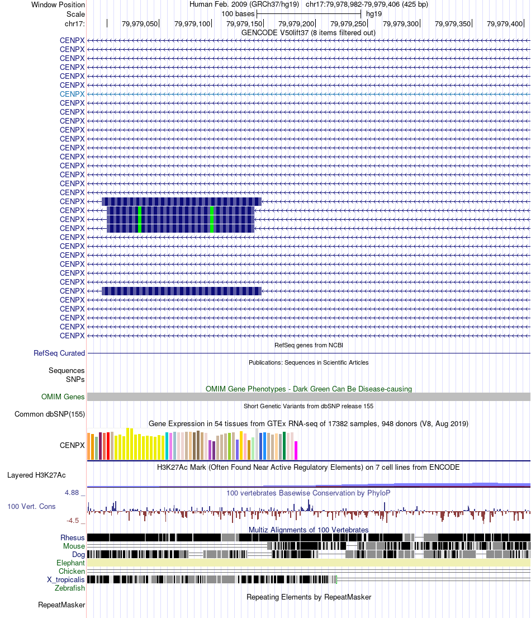
Task: Click the 100 bases scale bar
Action: pos(309,14)
